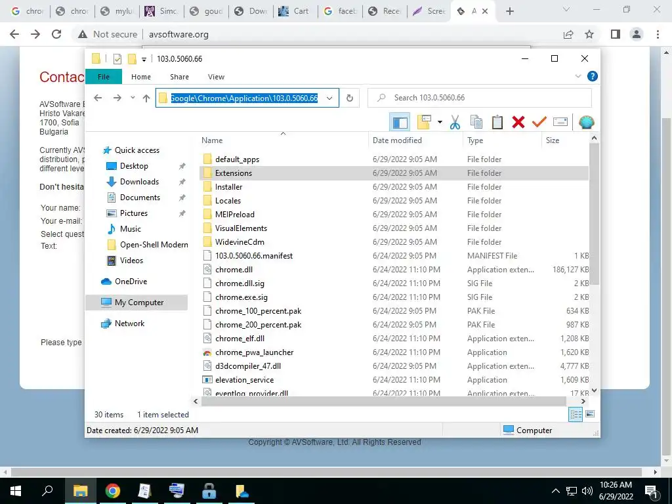This screenshot has width=672, height=504.
Task: Open Documents in navigation pane
Action: 140,198
